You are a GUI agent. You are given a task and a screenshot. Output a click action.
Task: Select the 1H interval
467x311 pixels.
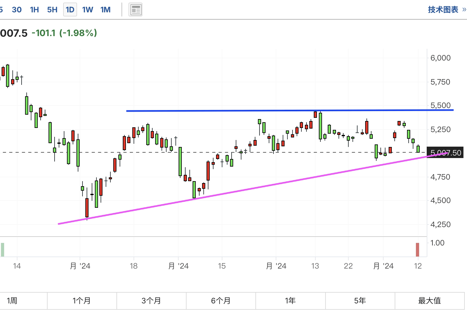[x=34, y=10]
